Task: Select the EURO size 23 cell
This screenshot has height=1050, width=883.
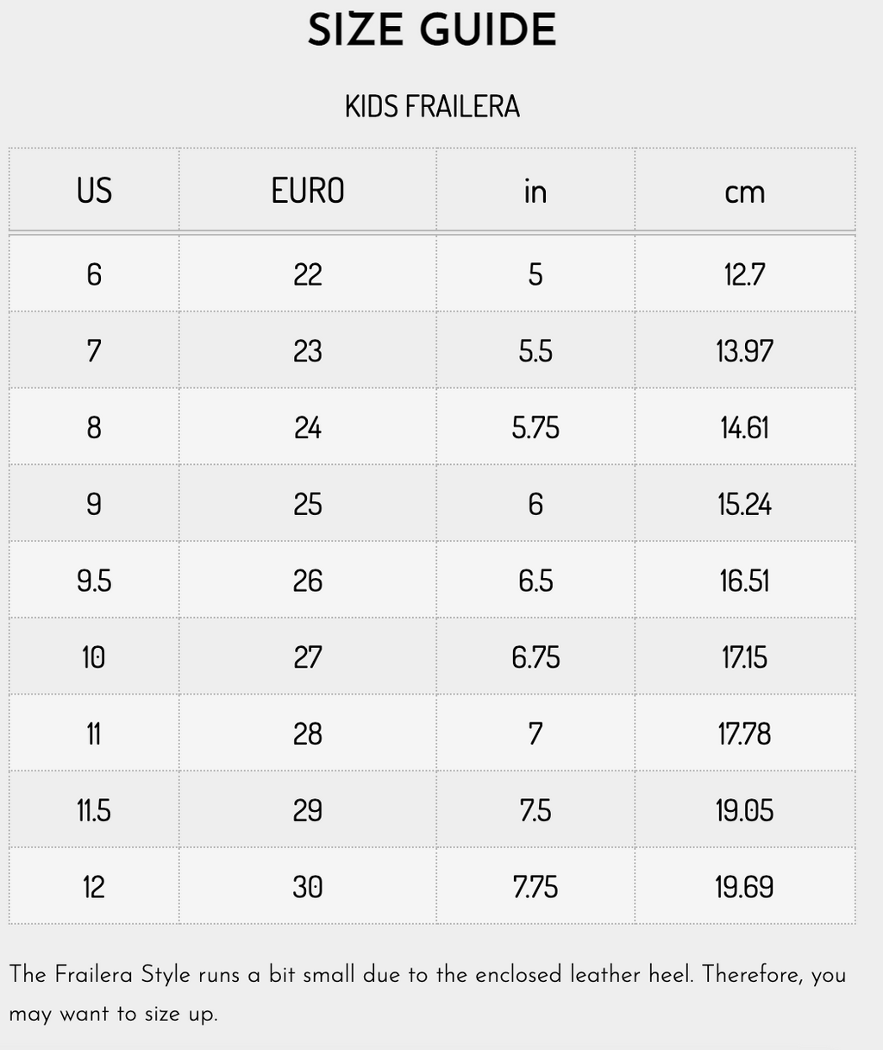Action: (x=308, y=351)
